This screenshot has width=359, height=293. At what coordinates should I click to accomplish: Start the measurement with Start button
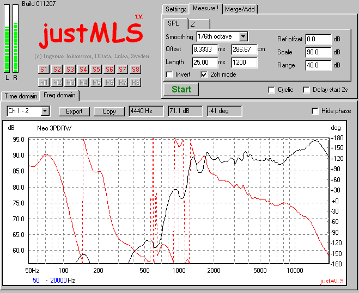pyautogui.click(x=181, y=89)
